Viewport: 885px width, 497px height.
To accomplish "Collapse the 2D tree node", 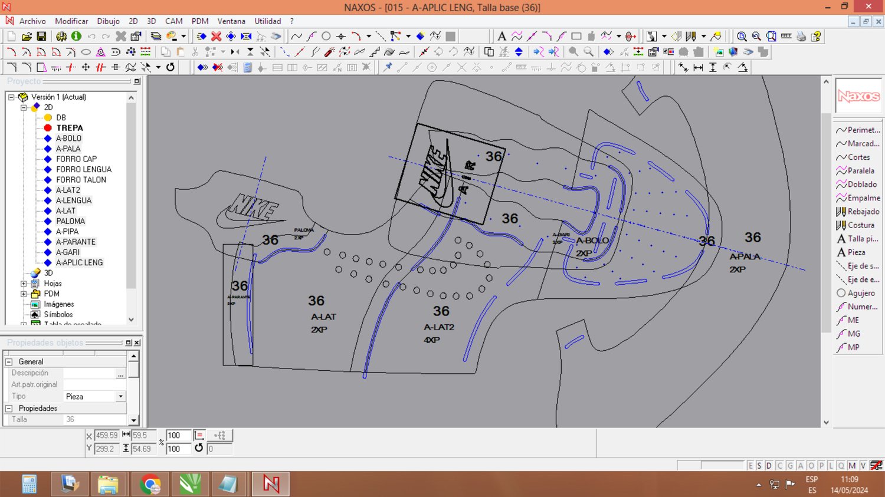I will [x=24, y=107].
